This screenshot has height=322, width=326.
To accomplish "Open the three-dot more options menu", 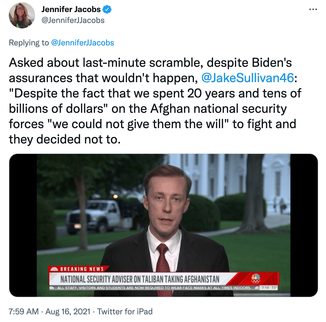I will (x=313, y=9).
